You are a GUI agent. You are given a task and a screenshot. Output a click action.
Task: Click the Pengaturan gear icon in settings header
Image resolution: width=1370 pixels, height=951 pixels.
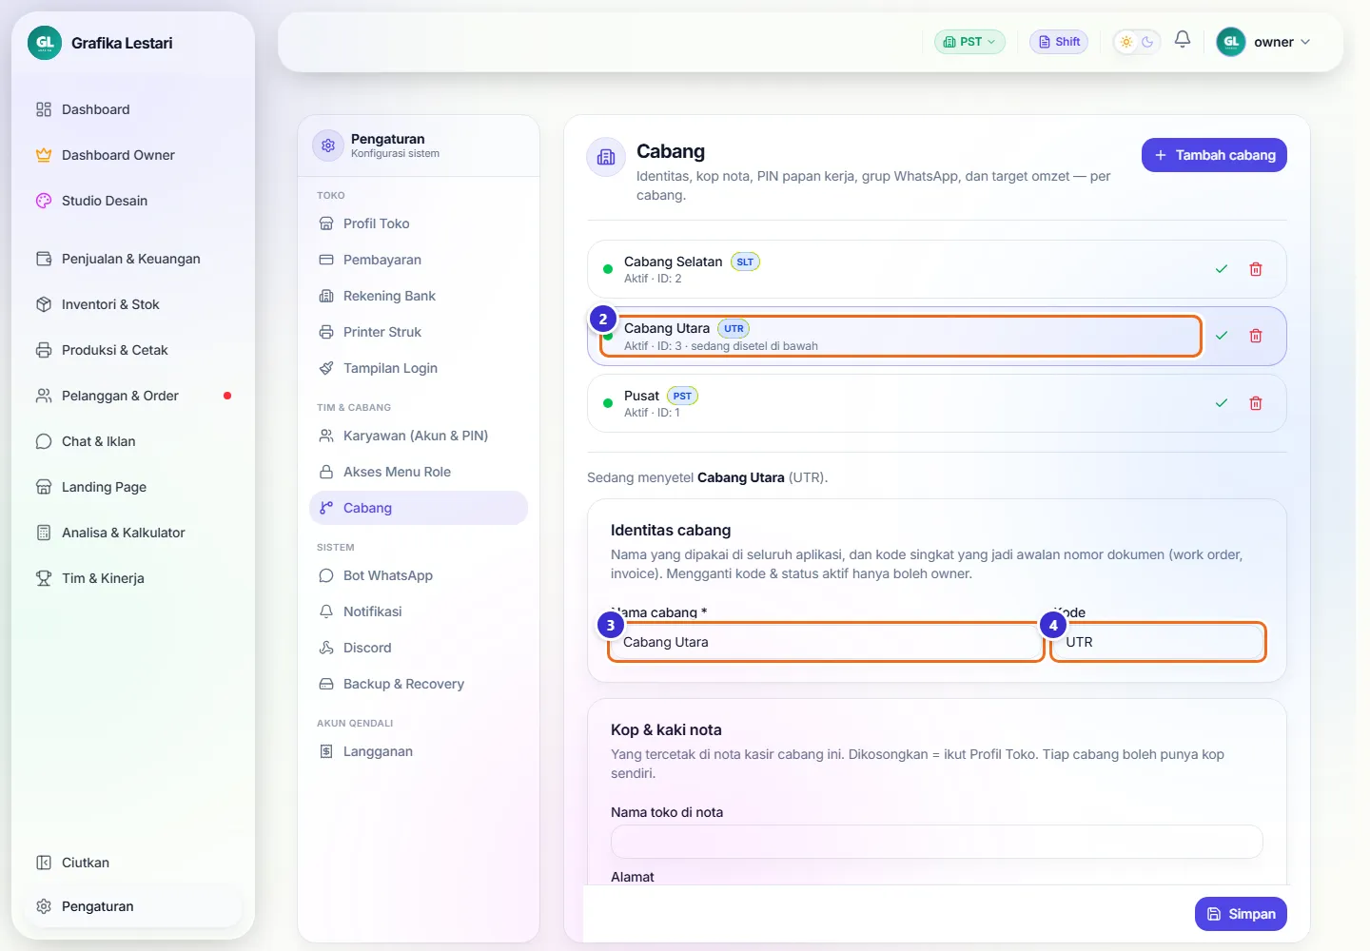328,146
